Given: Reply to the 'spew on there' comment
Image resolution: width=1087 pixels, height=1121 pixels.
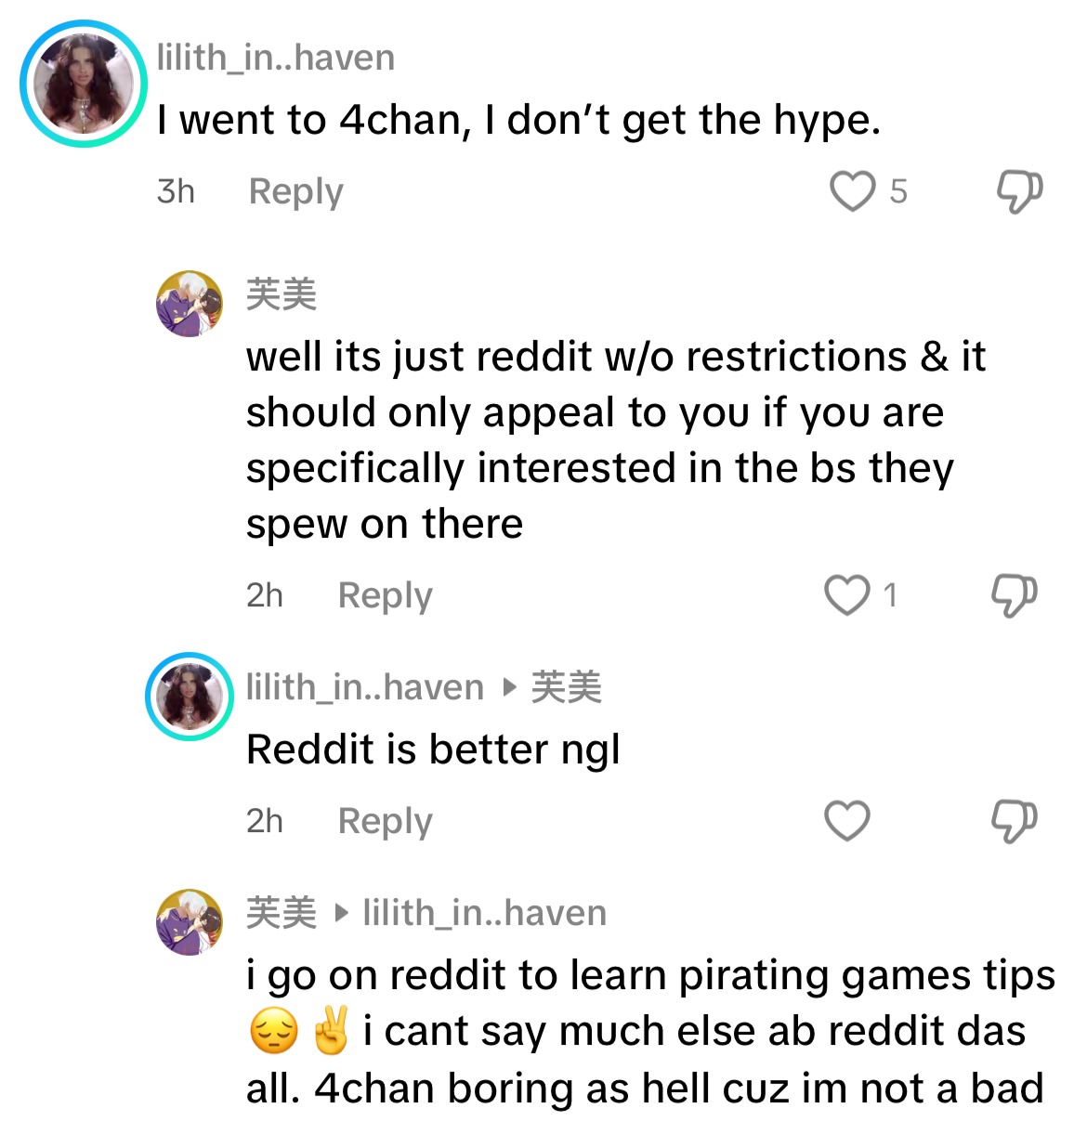Looking at the screenshot, I should [386, 595].
